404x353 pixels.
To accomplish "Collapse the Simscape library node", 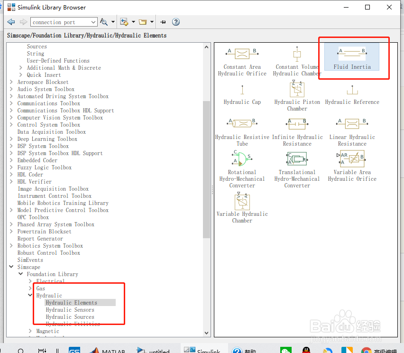I will 11,267.
